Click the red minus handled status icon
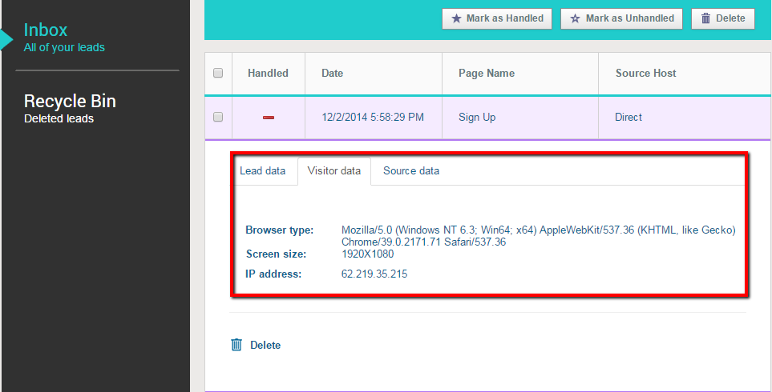 269,118
